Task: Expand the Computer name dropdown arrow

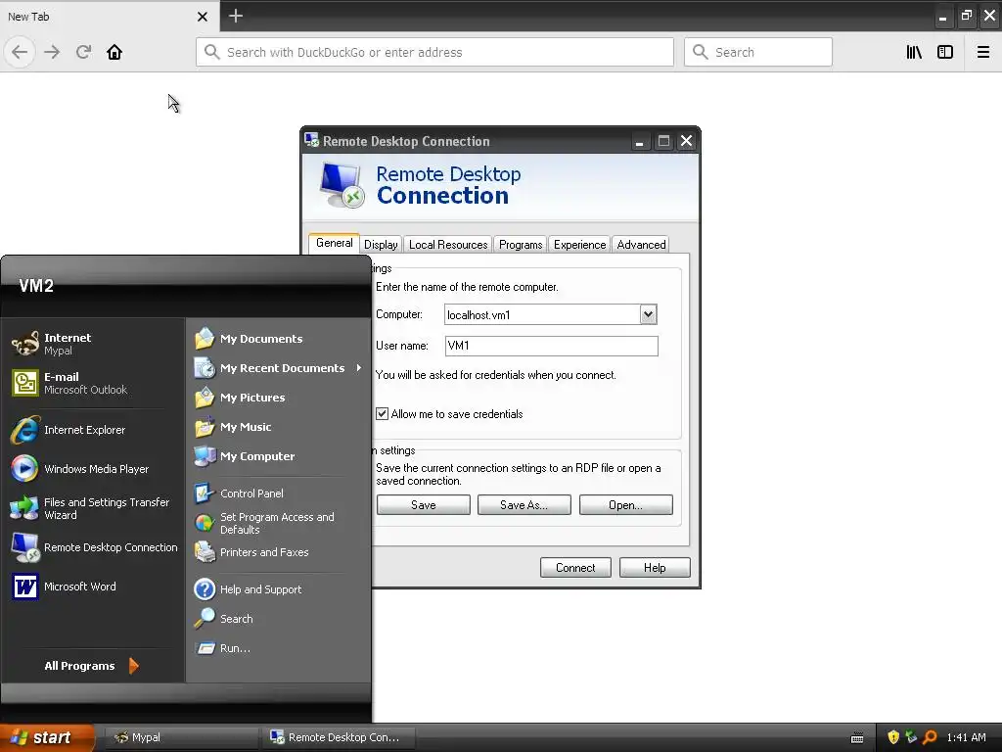Action: tap(648, 314)
